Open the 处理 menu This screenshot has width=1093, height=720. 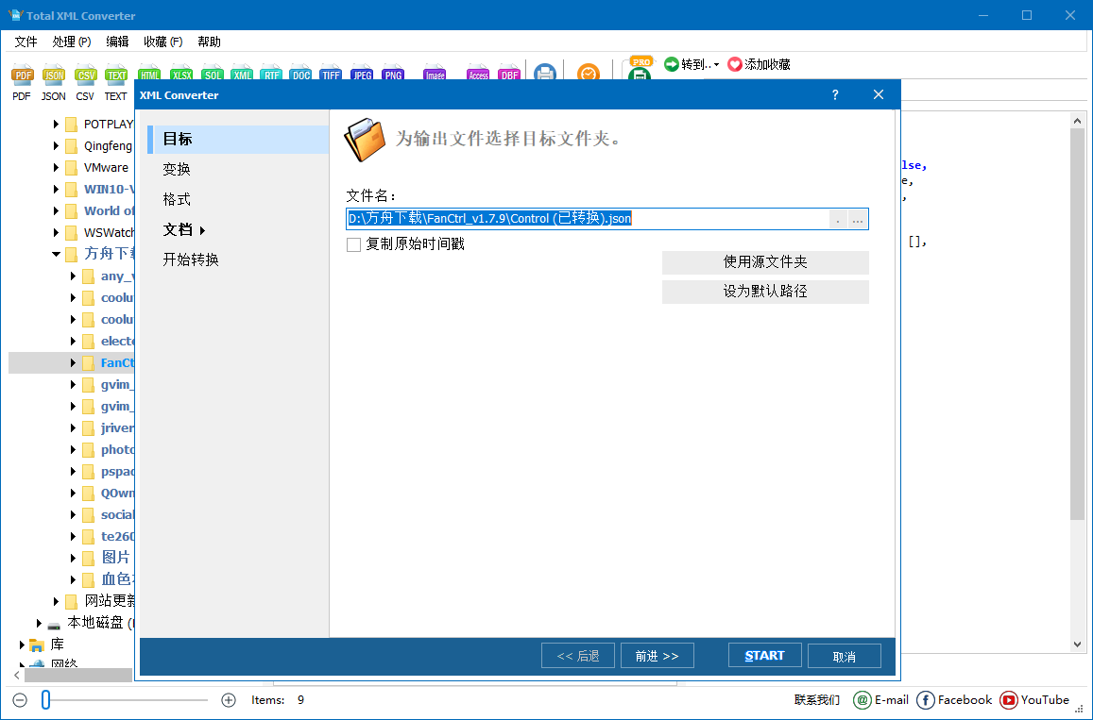tap(73, 41)
